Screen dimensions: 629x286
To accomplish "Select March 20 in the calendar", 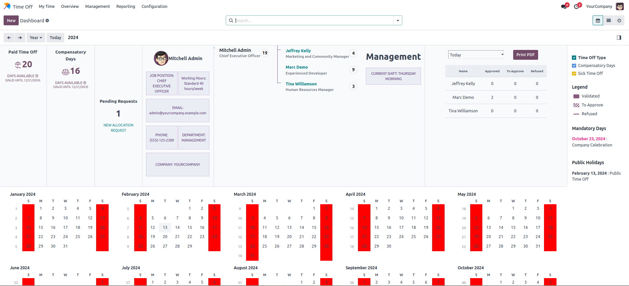I will coord(289,237).
